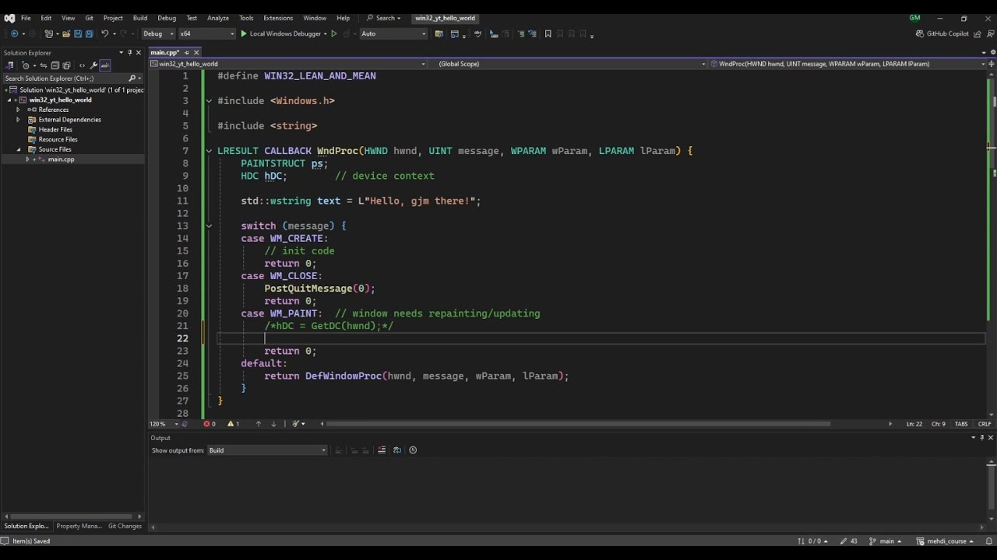Open the Global Scope dropdown
The height and width of the screenshot is (560, 997).
571,64
